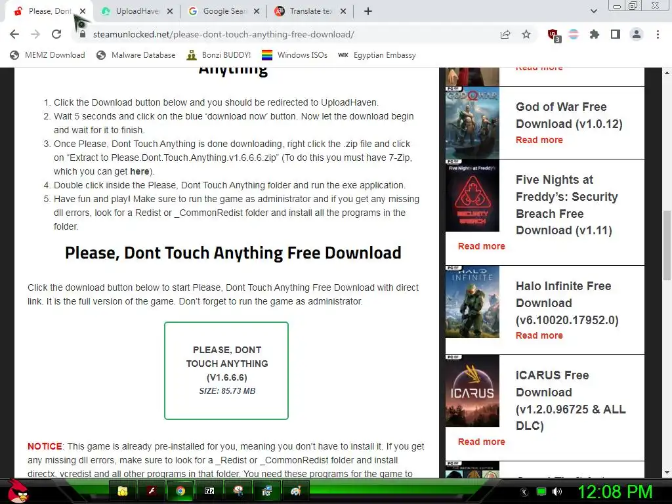This screenshot has width=672, height=504.
Task: Click the Chrome taskbar icon
Action: [x=180, y=491]
